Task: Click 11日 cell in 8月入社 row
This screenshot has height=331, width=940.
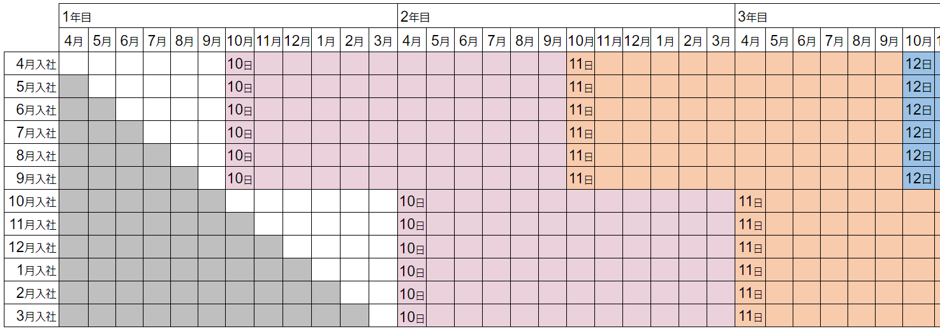Action: pos(580,156)
